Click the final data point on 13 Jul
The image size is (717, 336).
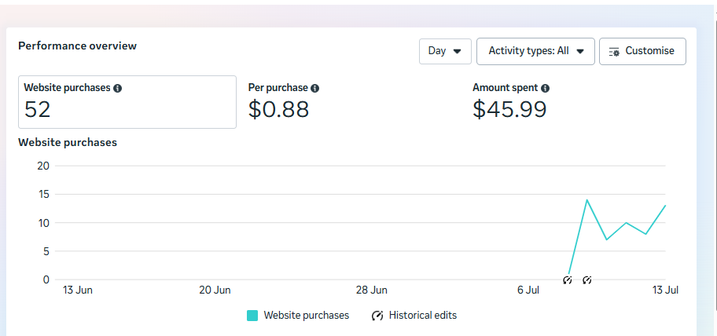point(665,206)
